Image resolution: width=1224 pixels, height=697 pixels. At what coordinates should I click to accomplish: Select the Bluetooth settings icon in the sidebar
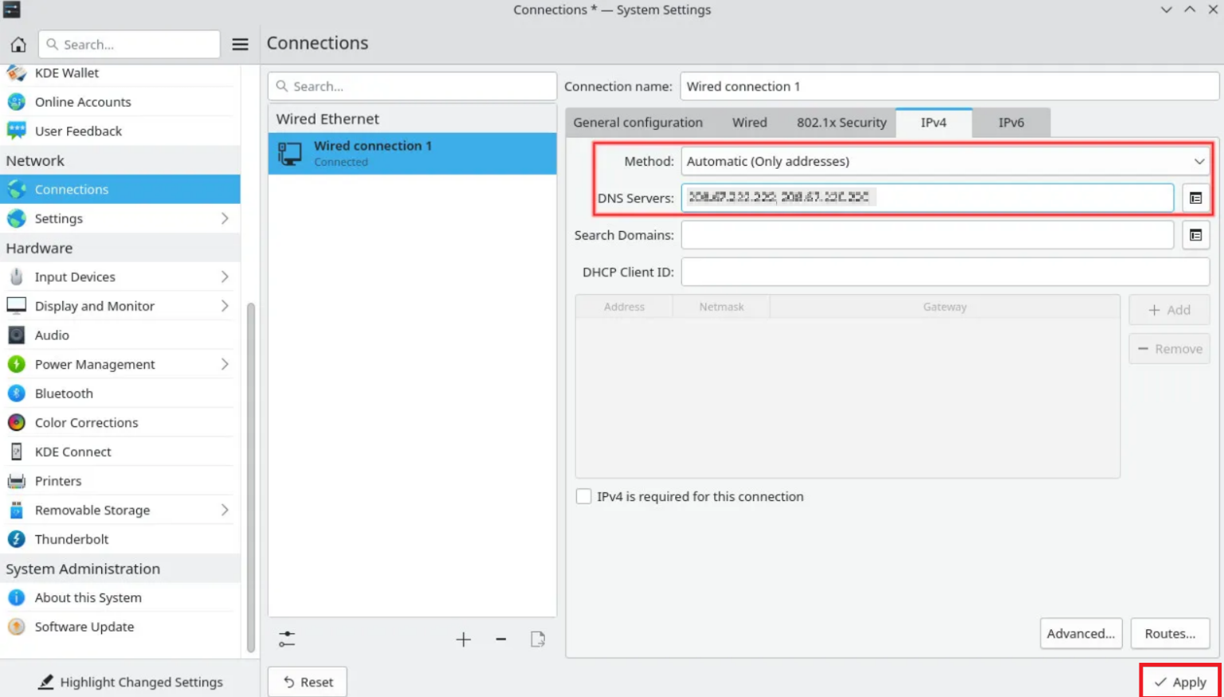[x=16, y=393]
